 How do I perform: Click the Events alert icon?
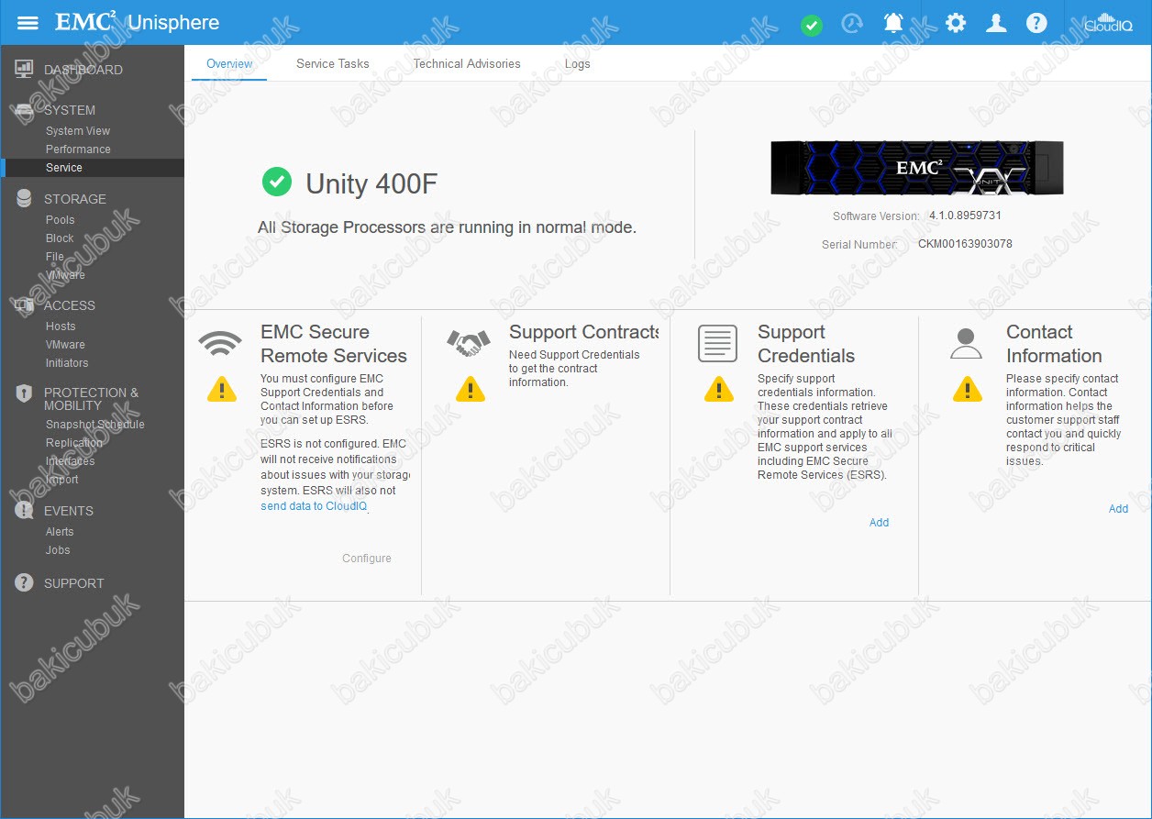[x=25, y=511]
